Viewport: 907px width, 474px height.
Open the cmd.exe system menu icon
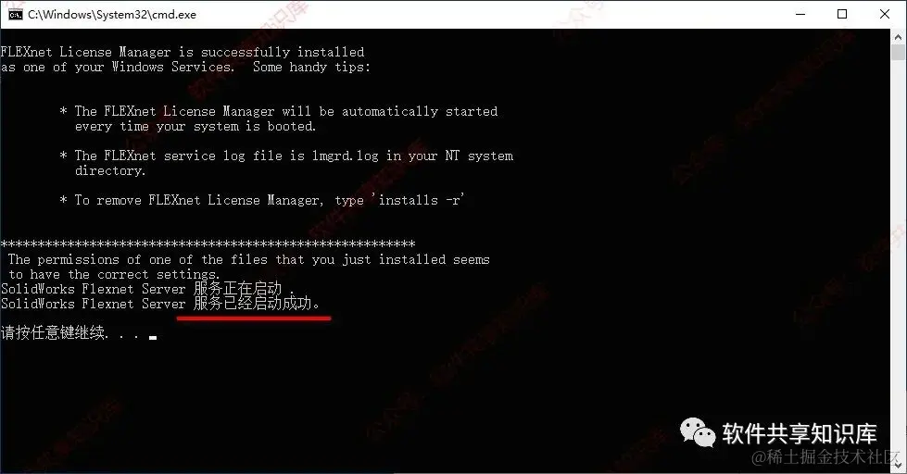click(x=16, y=15)
